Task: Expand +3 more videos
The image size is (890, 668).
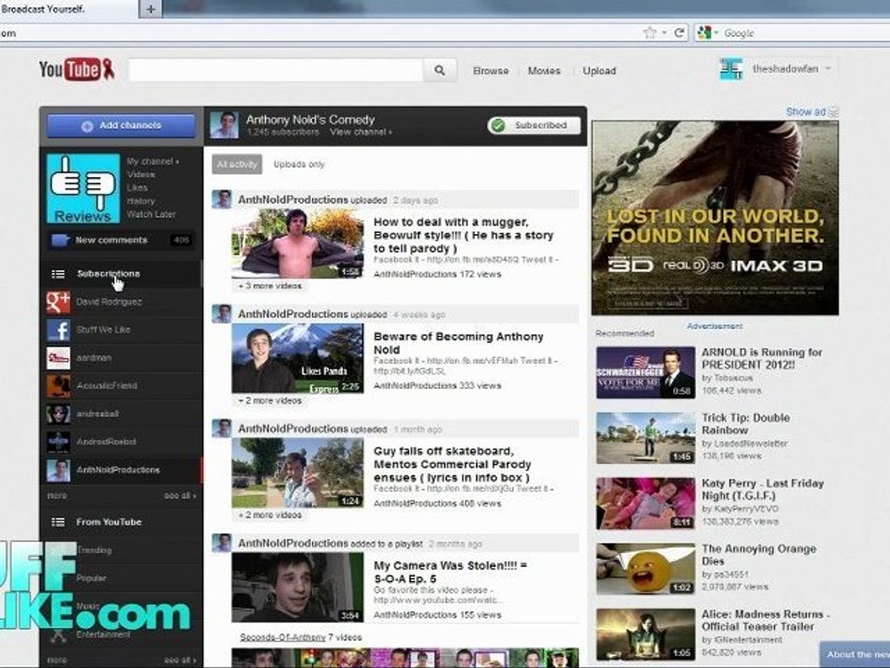Action: 270,286
